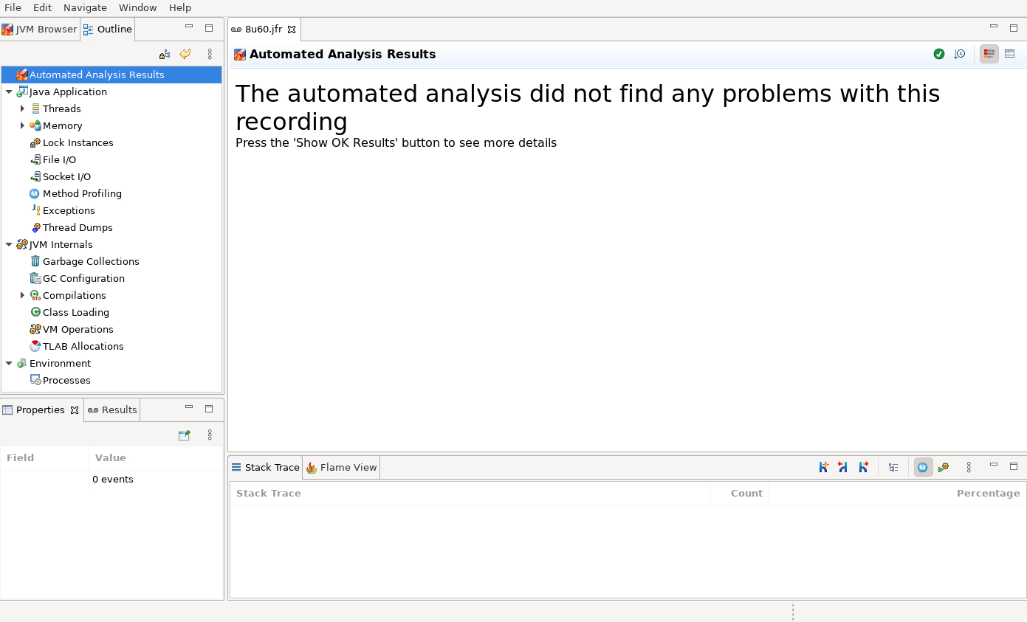1027x622 pixels.
Task: Click the gear-with-play icon in Stack Trace
Action: (x=943, y=467)
